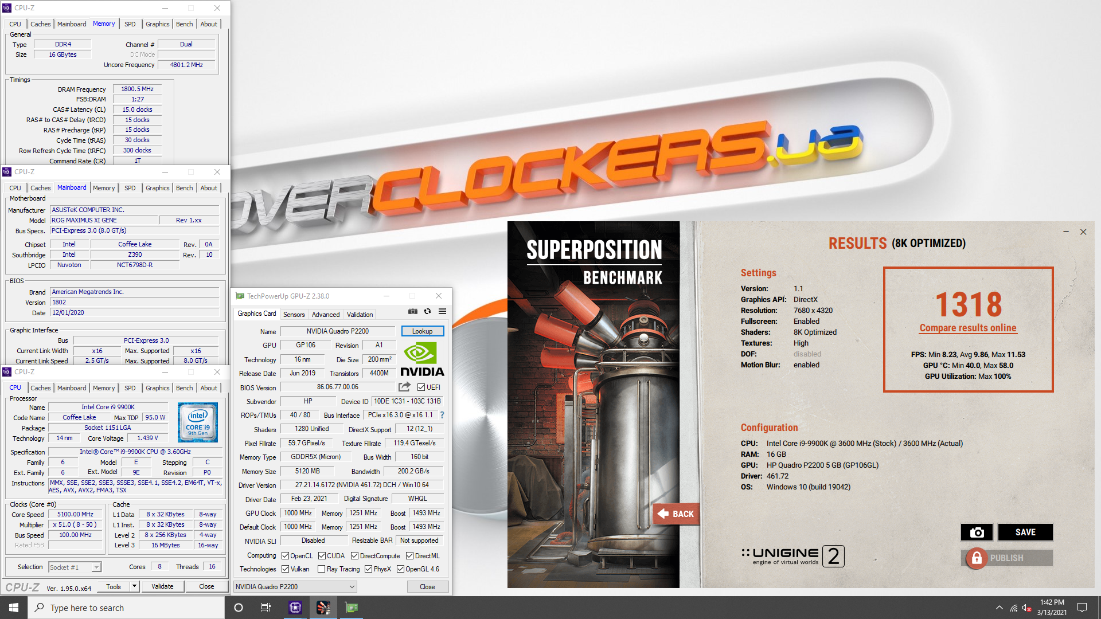Open the GPU-Z hamburger menu

[442, 311]
